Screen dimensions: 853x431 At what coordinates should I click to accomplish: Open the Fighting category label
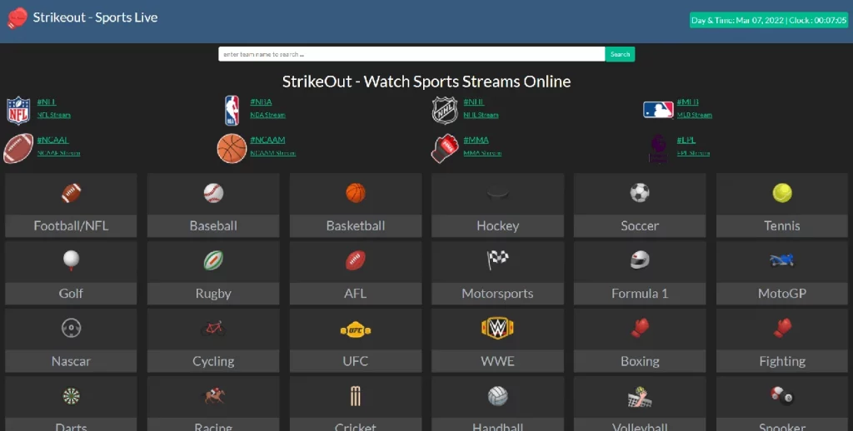(x=782, y=361)
